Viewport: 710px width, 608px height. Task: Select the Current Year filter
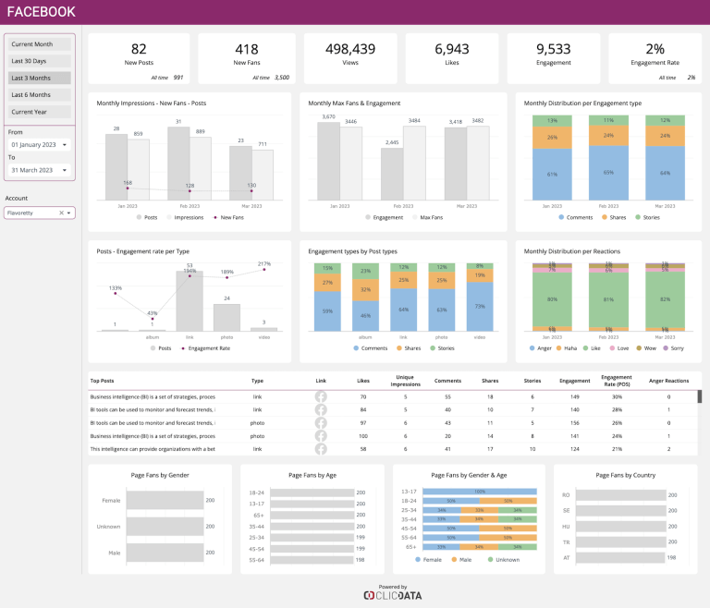(x=40, y=112)
